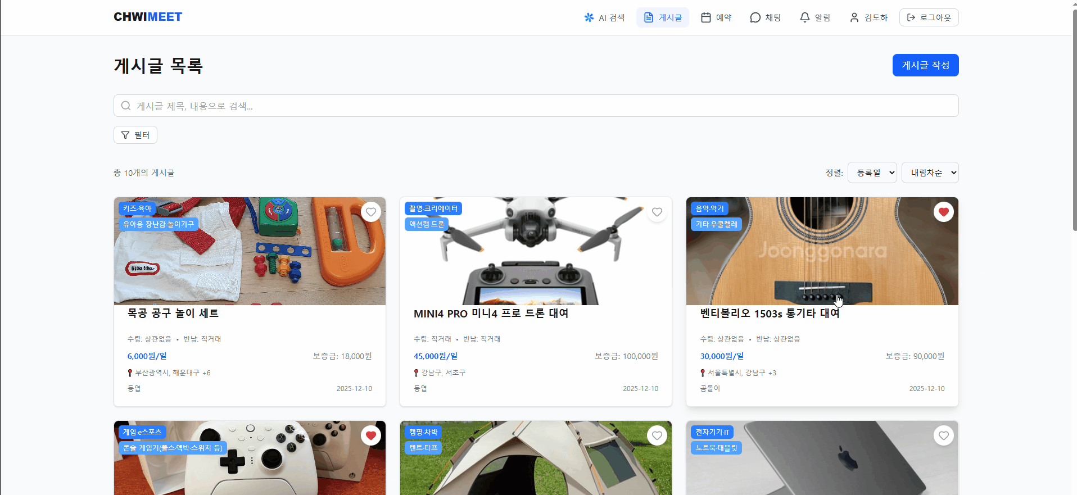Screen dimensions: 1077x495
Task: Click the 로그아웃 button
Action: coord(929,17)
